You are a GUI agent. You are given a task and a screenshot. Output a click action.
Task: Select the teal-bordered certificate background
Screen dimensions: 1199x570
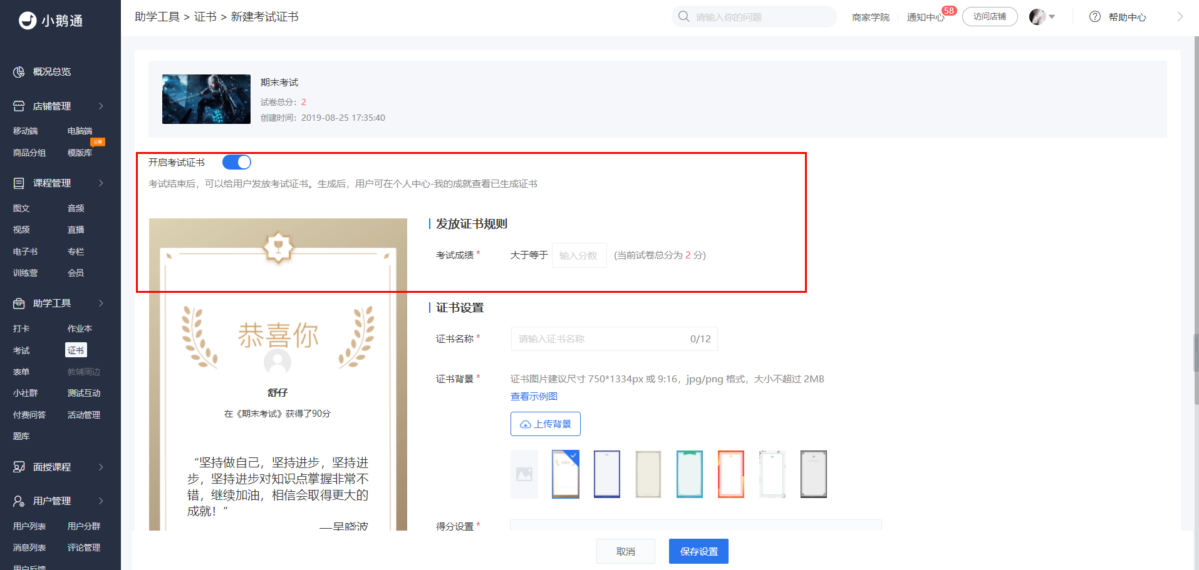click(x=690, y=474)
